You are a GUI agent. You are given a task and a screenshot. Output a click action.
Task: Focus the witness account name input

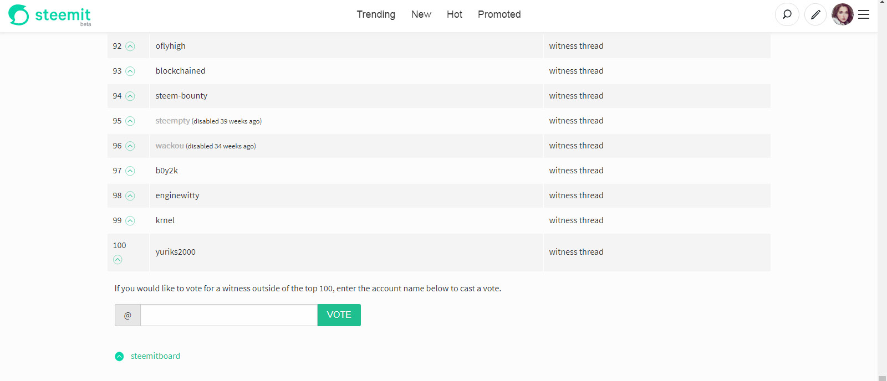(x=229, y=315)
